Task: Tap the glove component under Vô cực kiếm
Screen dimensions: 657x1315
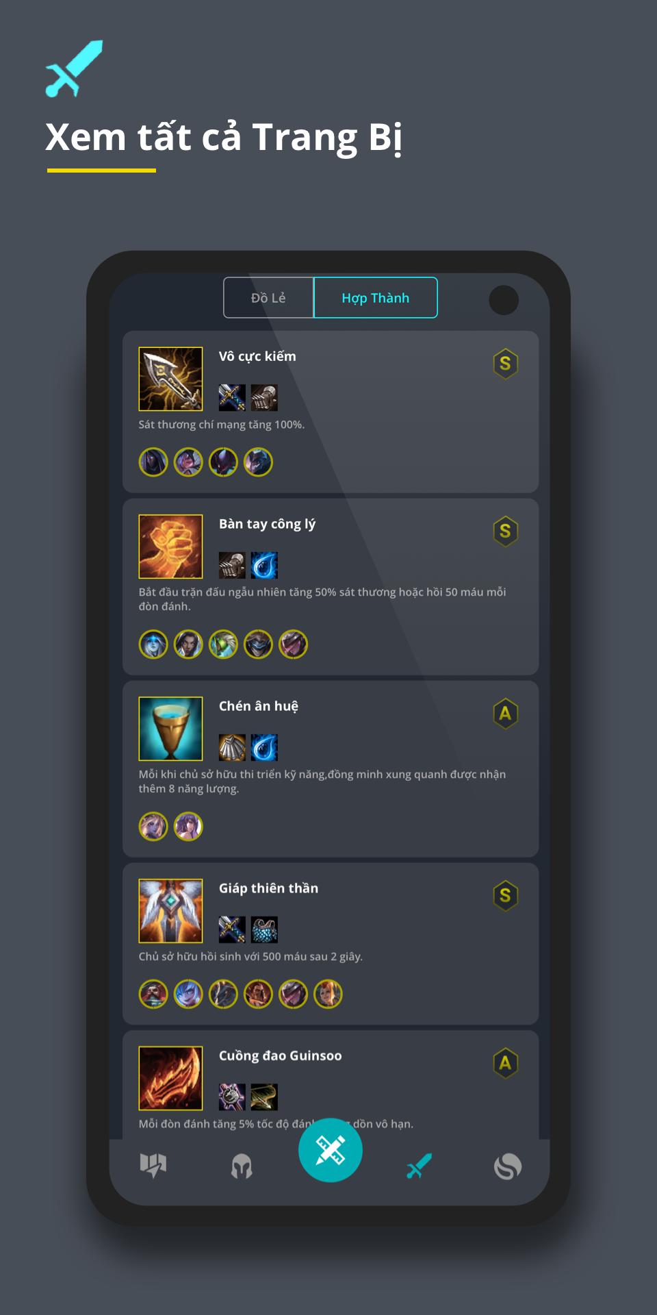Action: (264, 397)
